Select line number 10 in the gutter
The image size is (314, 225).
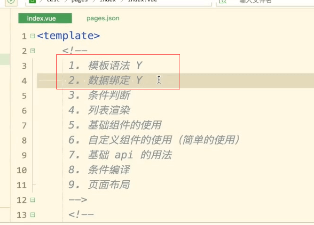22,170
